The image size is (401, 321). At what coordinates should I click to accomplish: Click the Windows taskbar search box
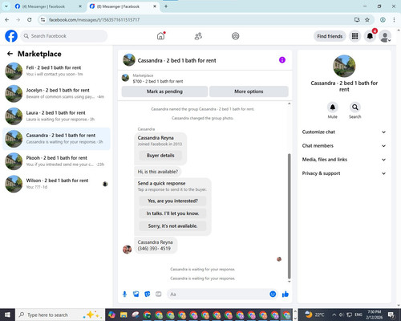point(60,315)
